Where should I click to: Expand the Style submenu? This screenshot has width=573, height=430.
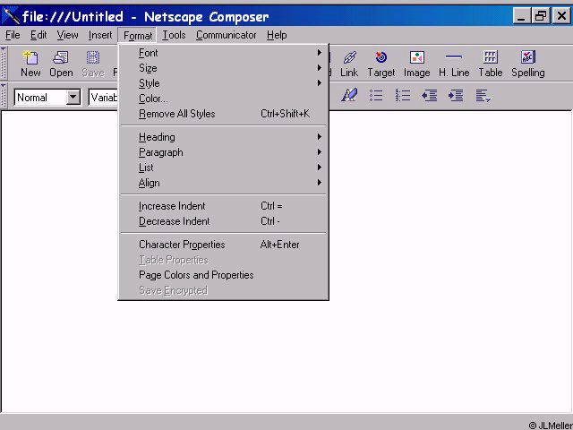tap(223, 83)
